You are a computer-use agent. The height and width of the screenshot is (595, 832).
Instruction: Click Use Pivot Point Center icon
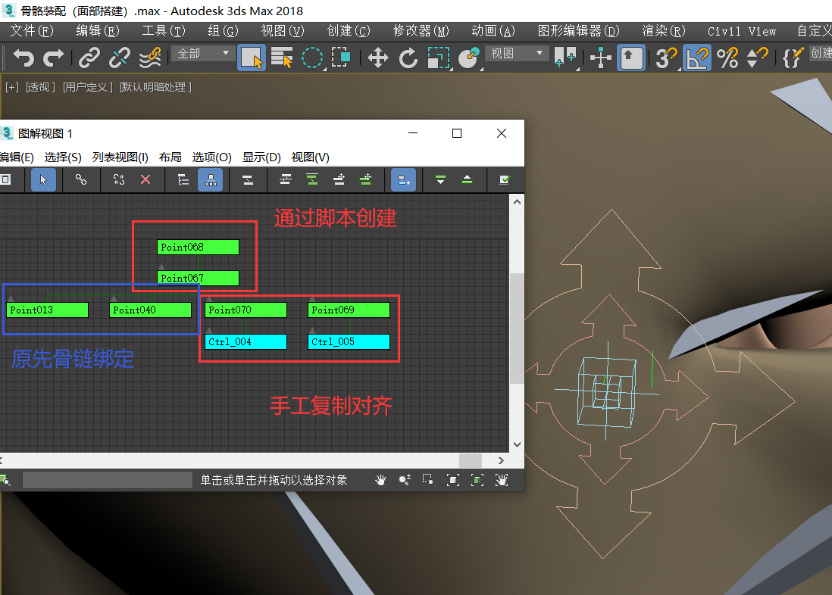565,58
